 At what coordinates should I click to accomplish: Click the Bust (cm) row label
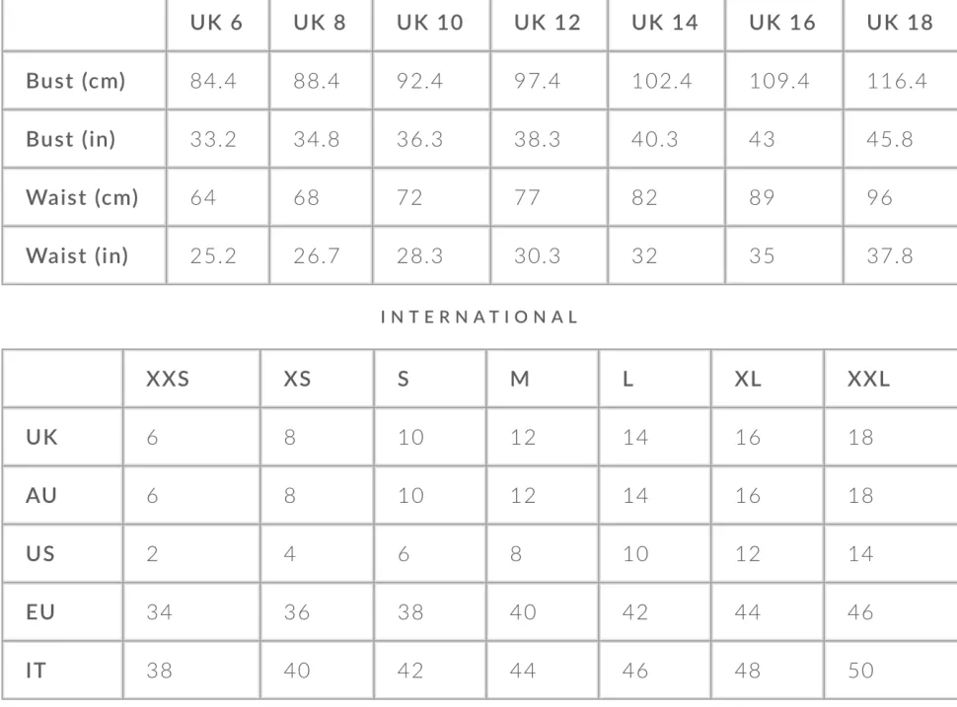[x=76, y=81]
